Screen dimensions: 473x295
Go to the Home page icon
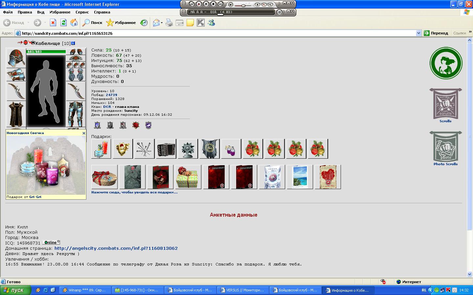click(x=74, y=23)
